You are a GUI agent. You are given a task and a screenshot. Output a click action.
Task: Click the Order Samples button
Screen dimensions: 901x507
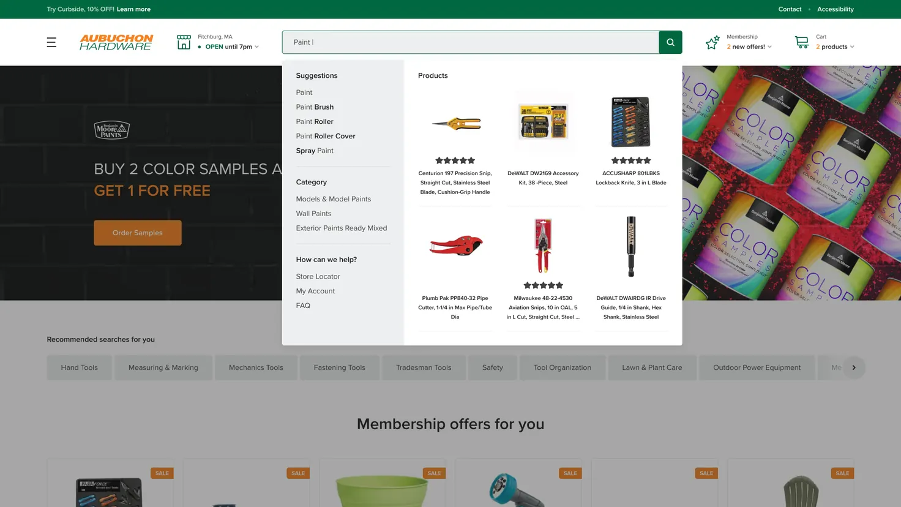tap(138, 233)
